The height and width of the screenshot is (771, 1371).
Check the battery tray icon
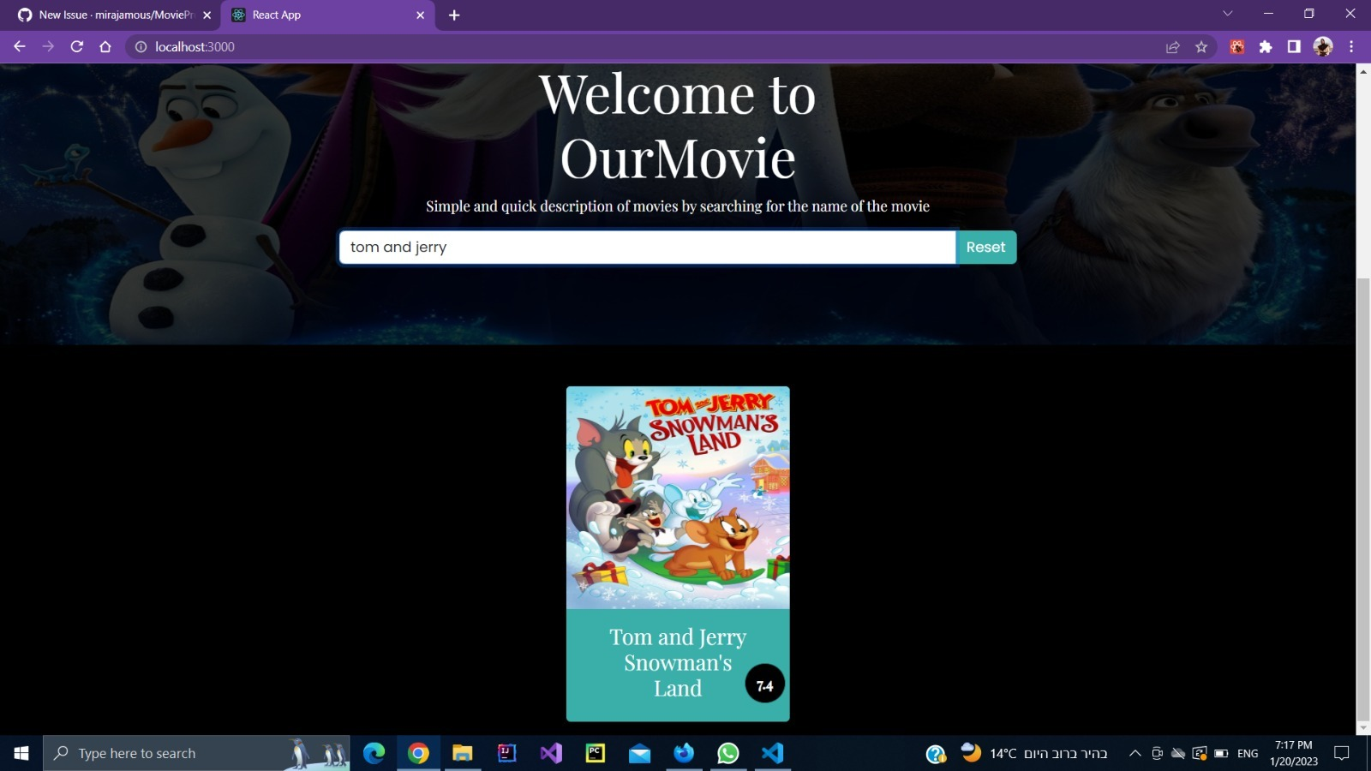pos(1221,754)
